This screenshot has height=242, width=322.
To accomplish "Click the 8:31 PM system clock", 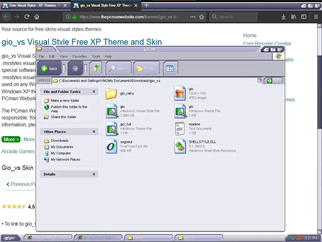I will coord(311,238).
